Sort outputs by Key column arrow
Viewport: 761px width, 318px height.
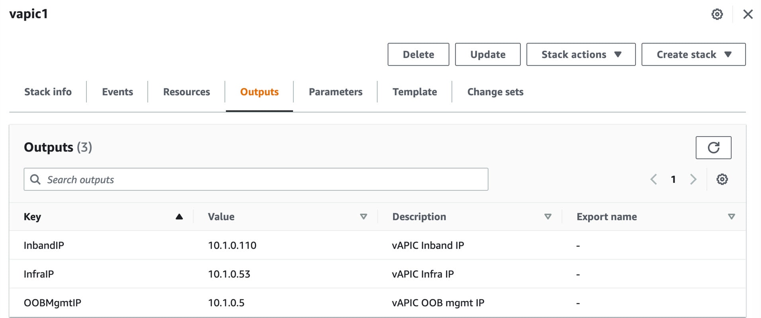tap(179, 217)
